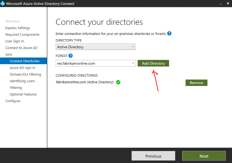Select User Sign-In step
232x163 pixels.
pyautogui.click(x=15, y=41)
